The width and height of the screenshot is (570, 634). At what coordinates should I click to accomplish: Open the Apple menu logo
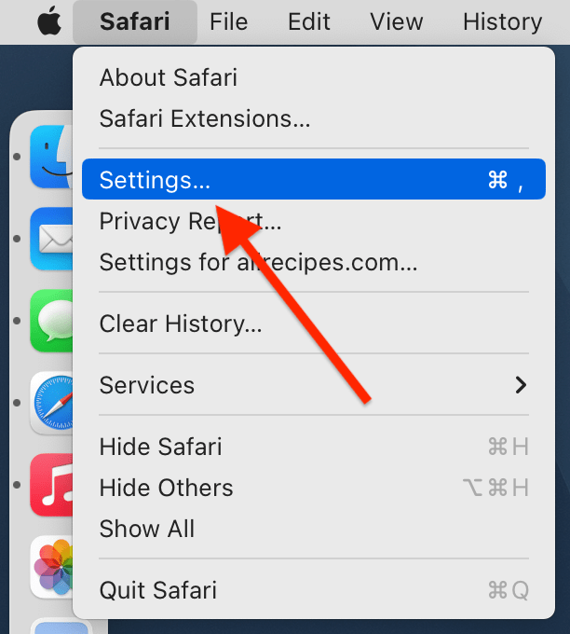coord(49,21)
